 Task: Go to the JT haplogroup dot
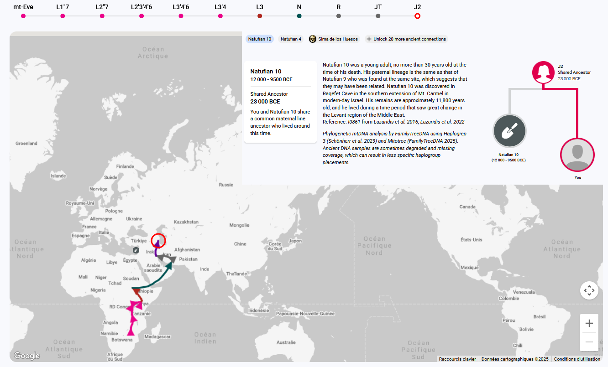click(x=378, y=16)
